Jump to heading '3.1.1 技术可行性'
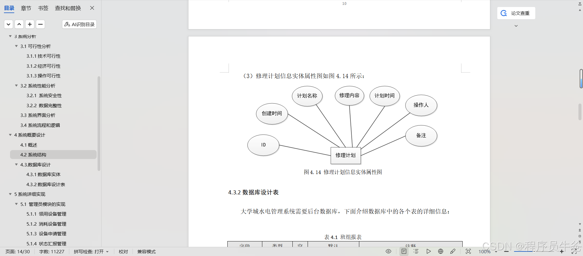The image size is (583, 256). 43,56
